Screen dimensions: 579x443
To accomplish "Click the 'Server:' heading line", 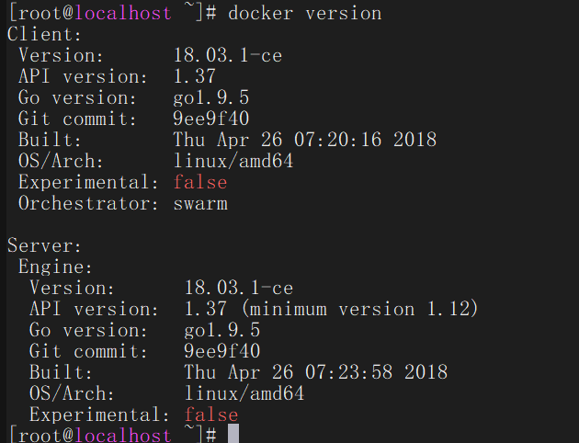I will (x=44, y=246).
